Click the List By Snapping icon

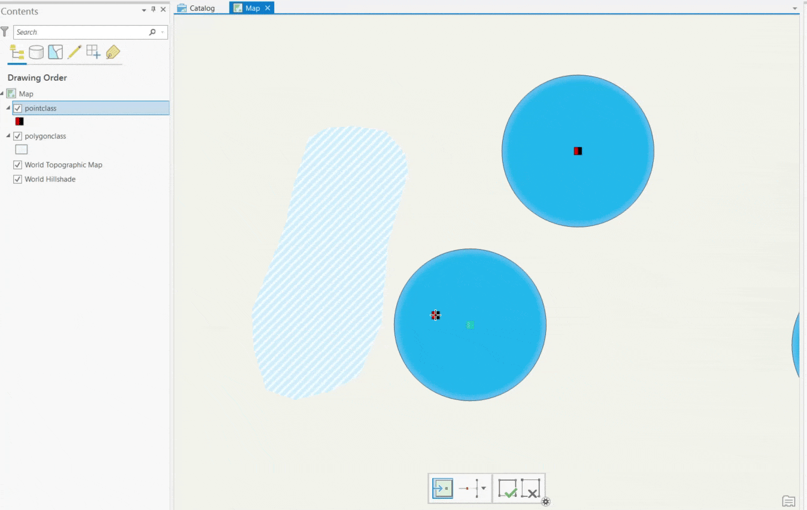coord(93,52)
